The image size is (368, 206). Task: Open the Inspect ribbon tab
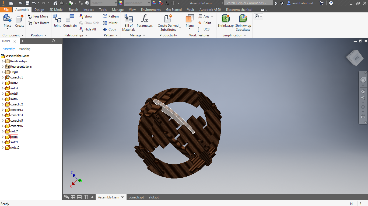pos(89,10)
